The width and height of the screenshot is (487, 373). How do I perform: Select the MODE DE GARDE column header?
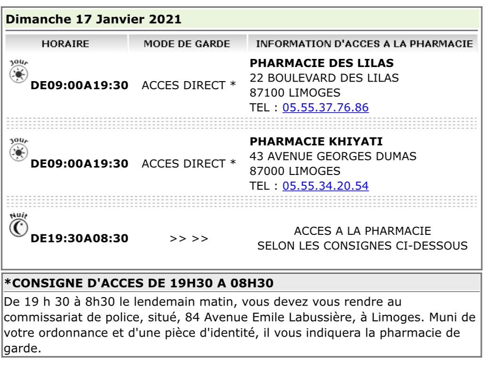point(187,44)
